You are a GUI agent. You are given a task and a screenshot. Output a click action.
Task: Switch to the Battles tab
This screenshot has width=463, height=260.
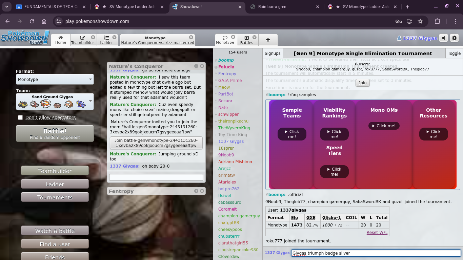coord(247,40)
